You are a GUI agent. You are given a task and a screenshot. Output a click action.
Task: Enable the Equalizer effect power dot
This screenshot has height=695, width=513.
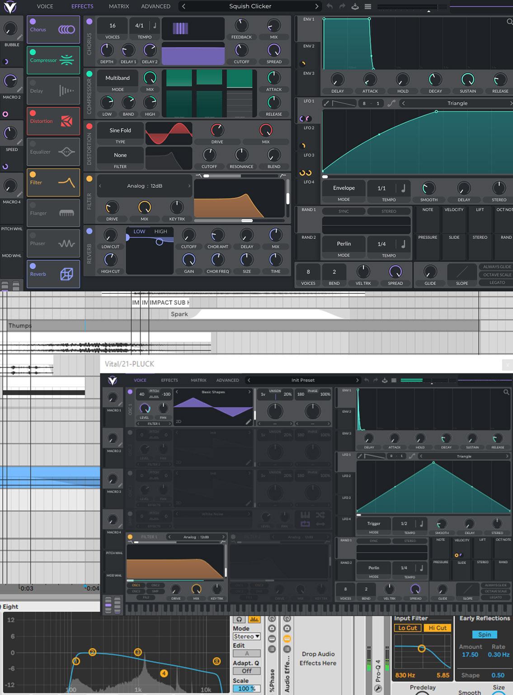[33, 144]
